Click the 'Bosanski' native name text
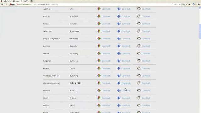This screenshot has height=113, width=201. tap(73, 46)
